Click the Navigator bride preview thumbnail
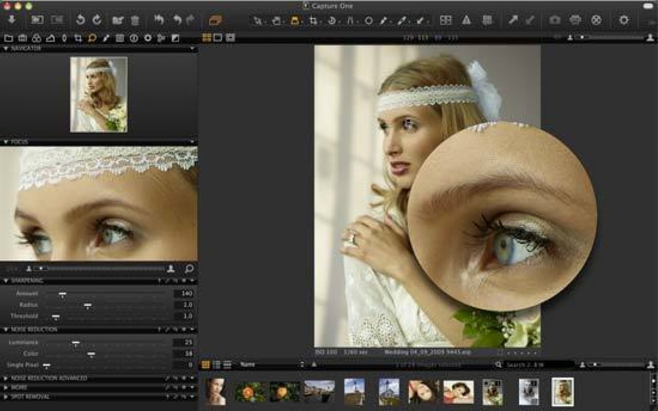This screenshot has height=411, width=658. (99, 94)
